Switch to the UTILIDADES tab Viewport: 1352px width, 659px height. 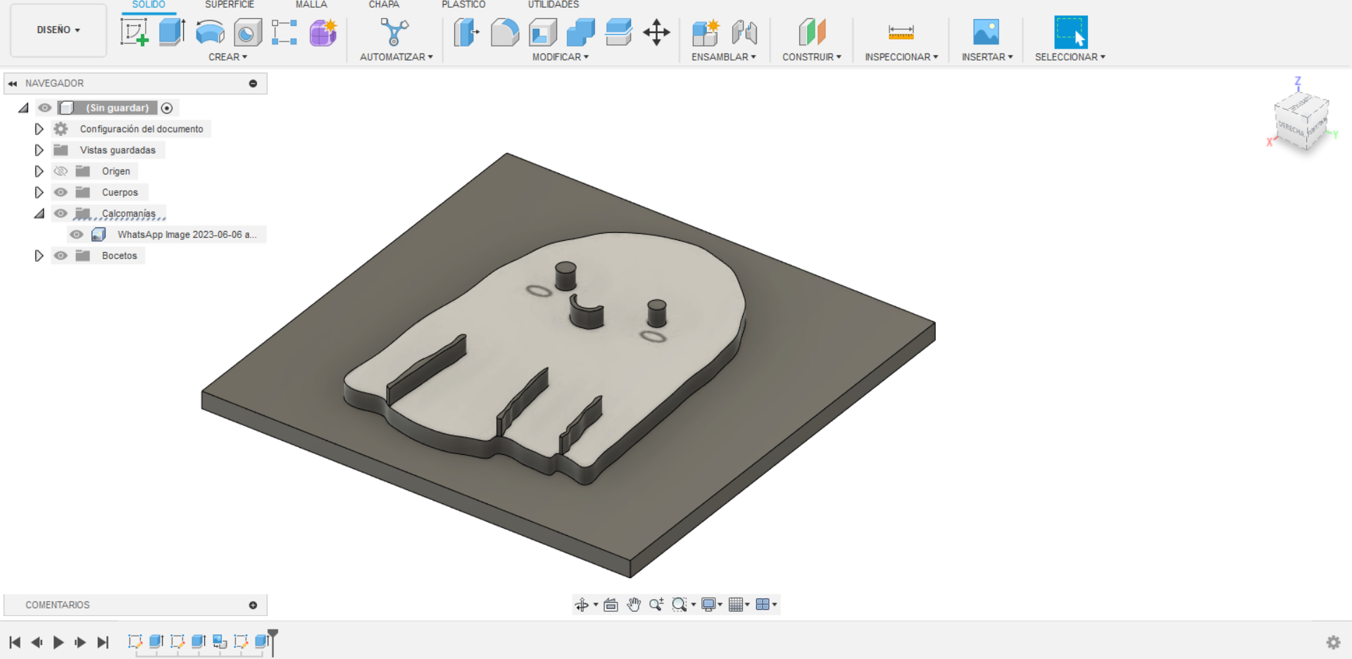[553, 5]
